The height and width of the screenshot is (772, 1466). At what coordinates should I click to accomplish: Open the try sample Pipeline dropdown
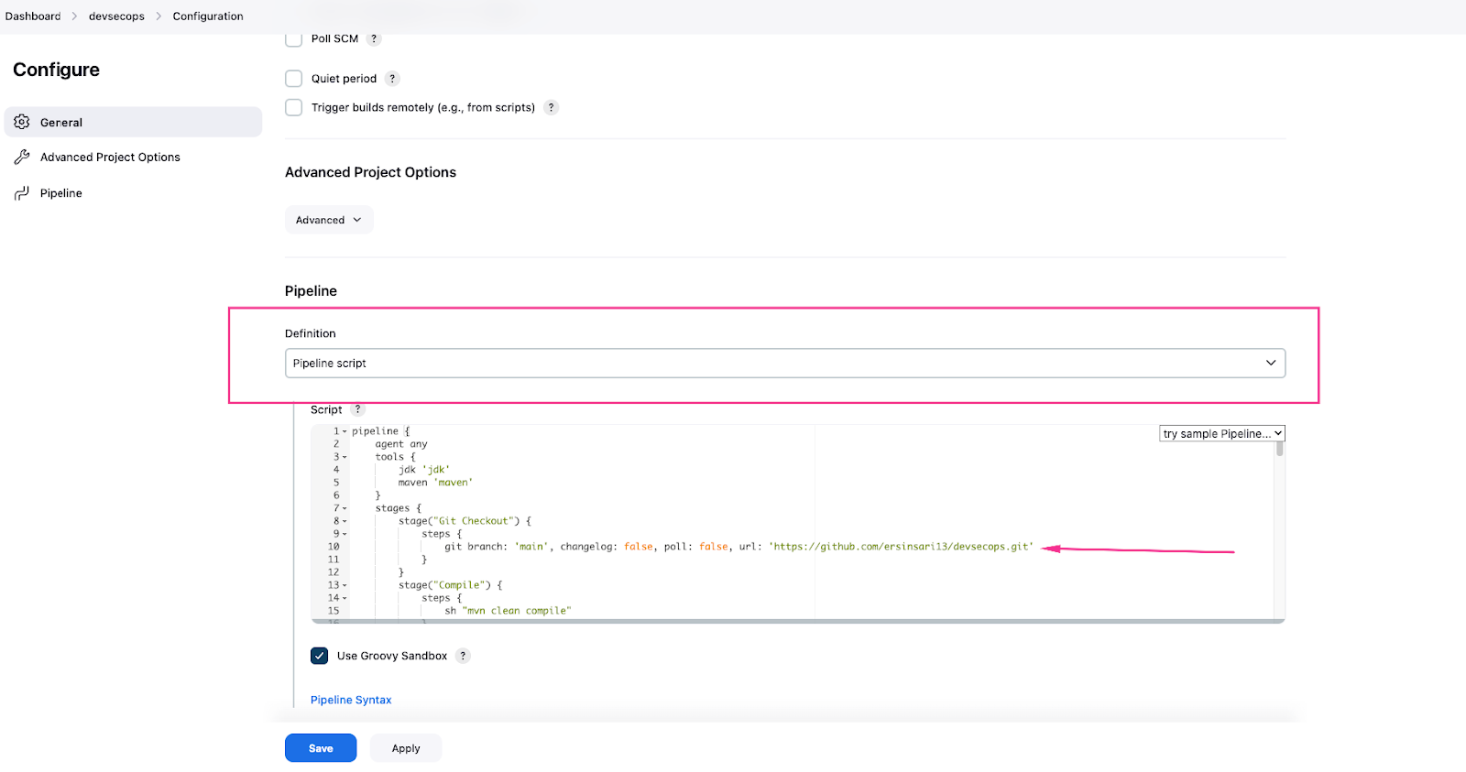(1222, 434)
